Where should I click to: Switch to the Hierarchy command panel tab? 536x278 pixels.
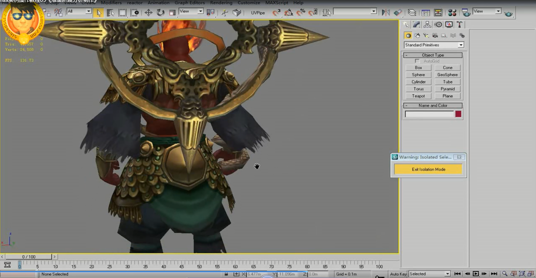(427, 25)
